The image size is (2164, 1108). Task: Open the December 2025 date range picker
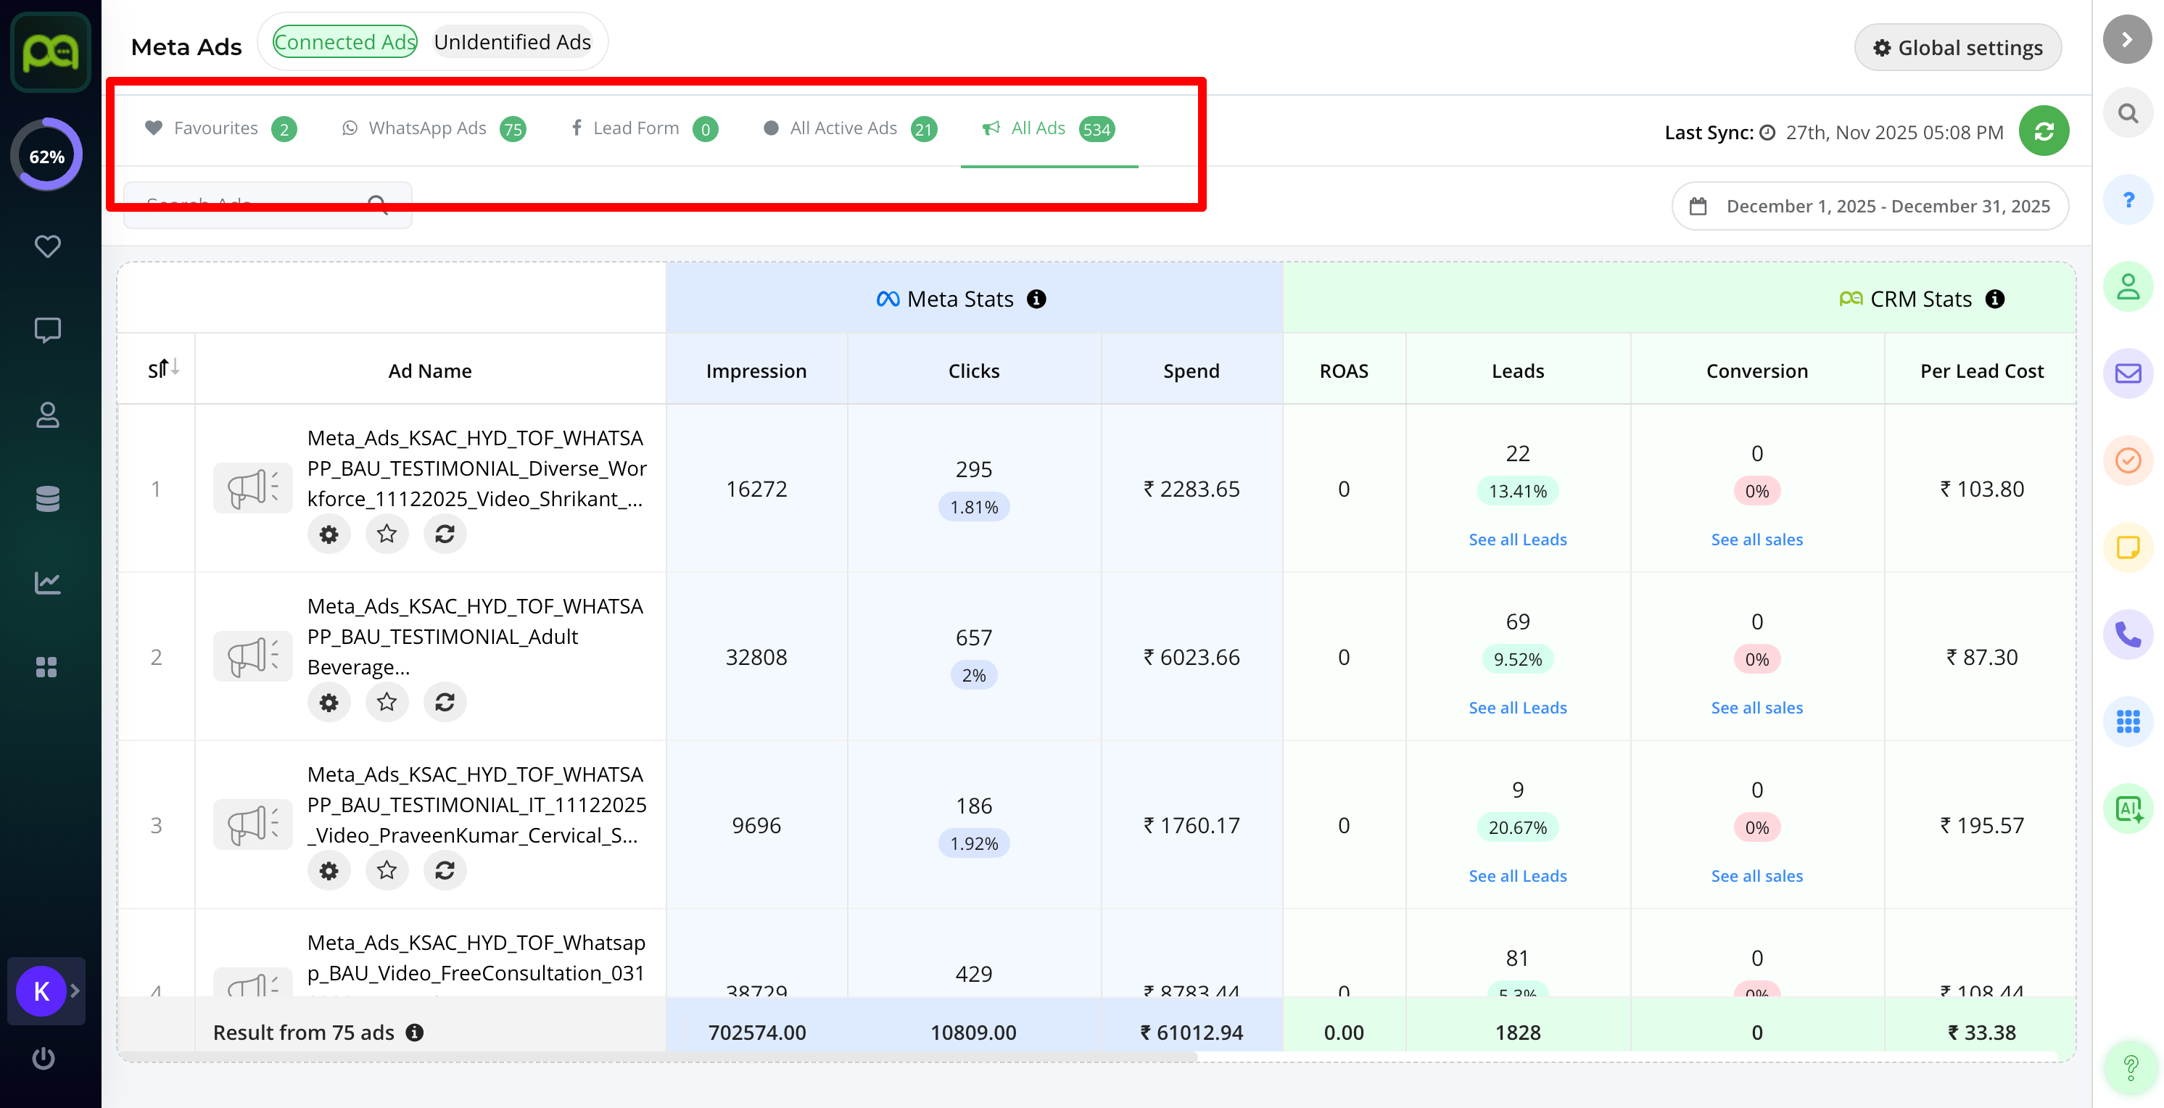pos(1870,207)
